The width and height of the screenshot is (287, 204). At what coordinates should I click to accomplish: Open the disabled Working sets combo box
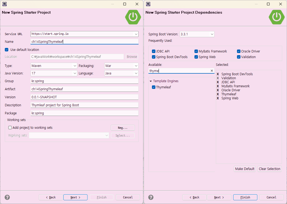click(69, 135)
